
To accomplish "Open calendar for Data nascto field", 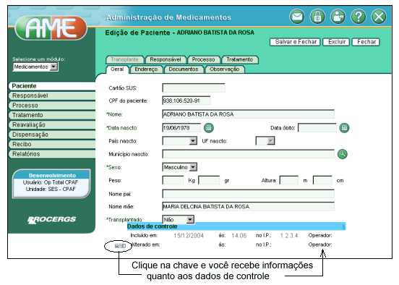I will pos(209,127).
